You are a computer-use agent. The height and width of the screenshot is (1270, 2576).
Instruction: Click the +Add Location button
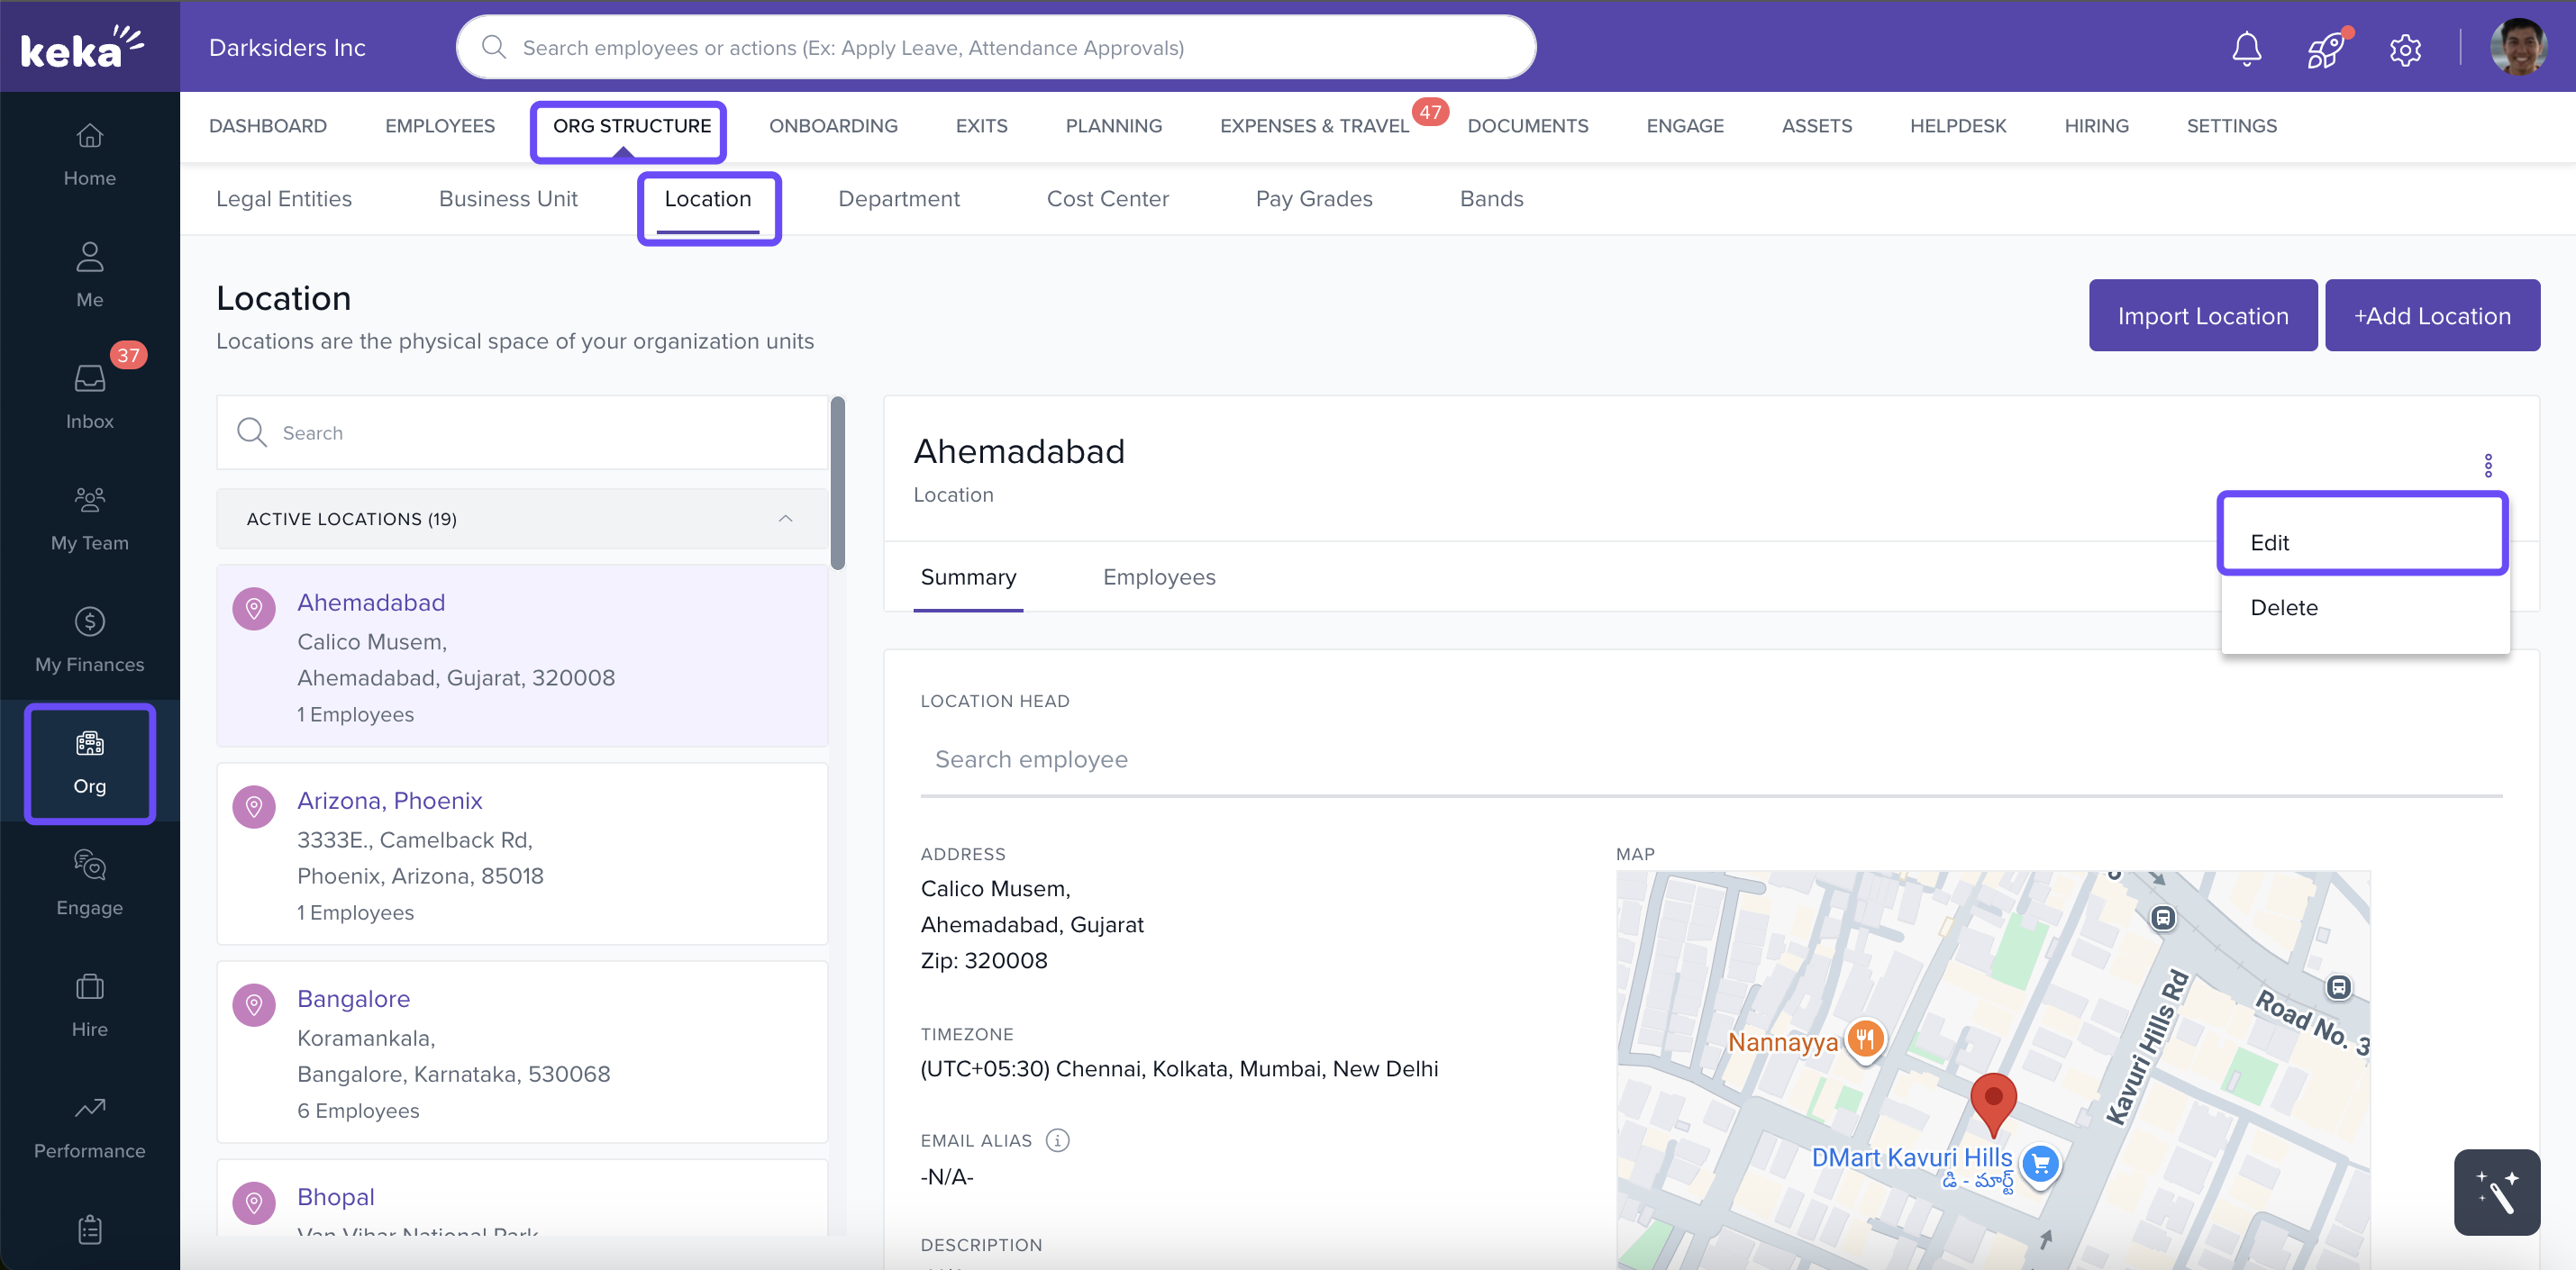pos(2431,315)
